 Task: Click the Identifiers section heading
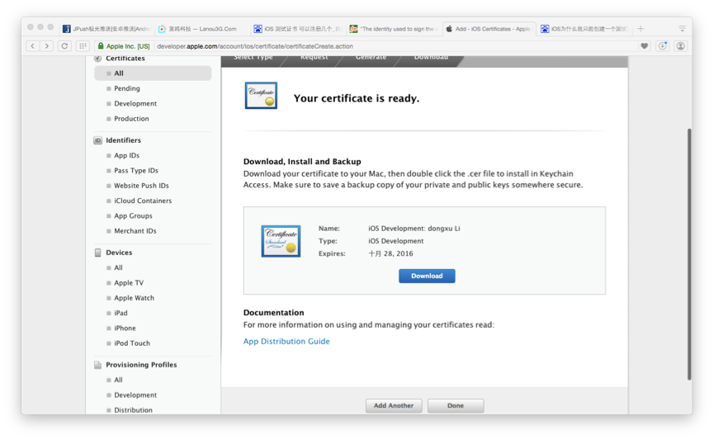point(123,140)
